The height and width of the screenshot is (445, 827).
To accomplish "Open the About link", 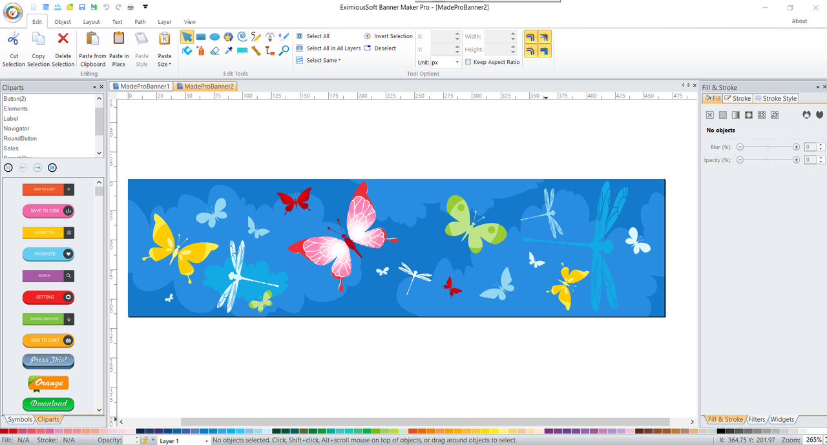I will 799,21.
